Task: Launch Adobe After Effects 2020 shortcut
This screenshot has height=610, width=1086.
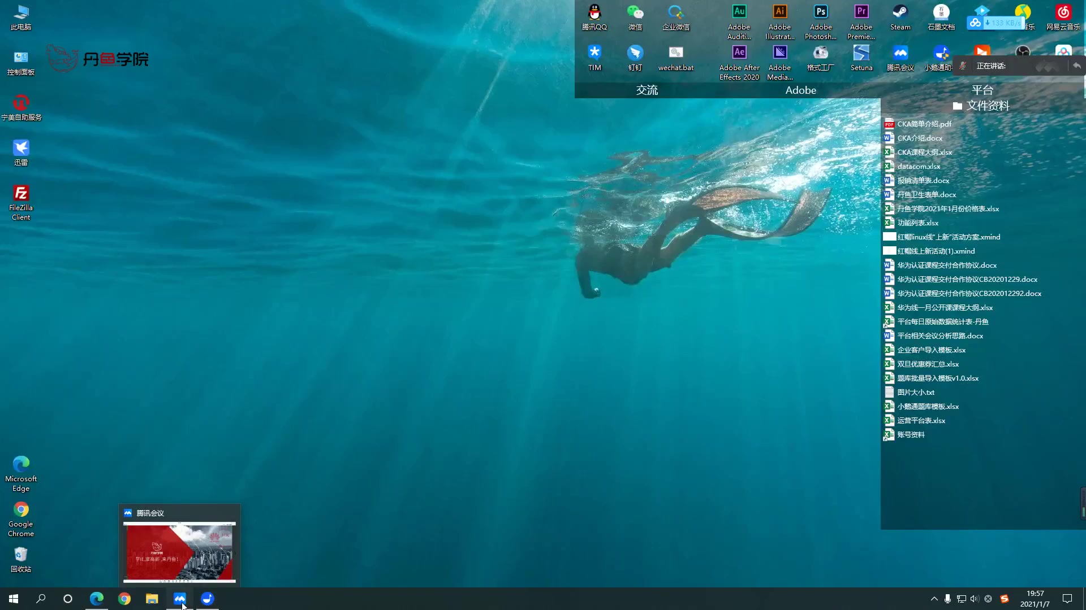Action: [x=739, y=62]
